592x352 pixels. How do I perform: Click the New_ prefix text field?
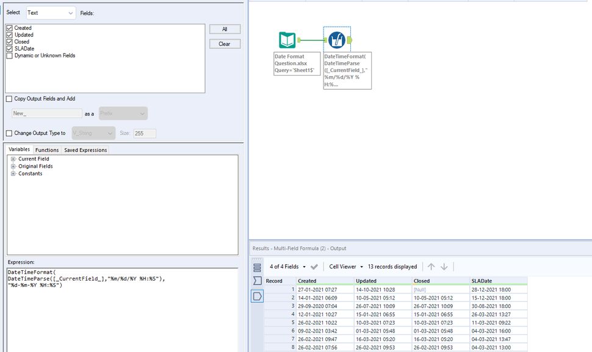click(x=47, y=113)
